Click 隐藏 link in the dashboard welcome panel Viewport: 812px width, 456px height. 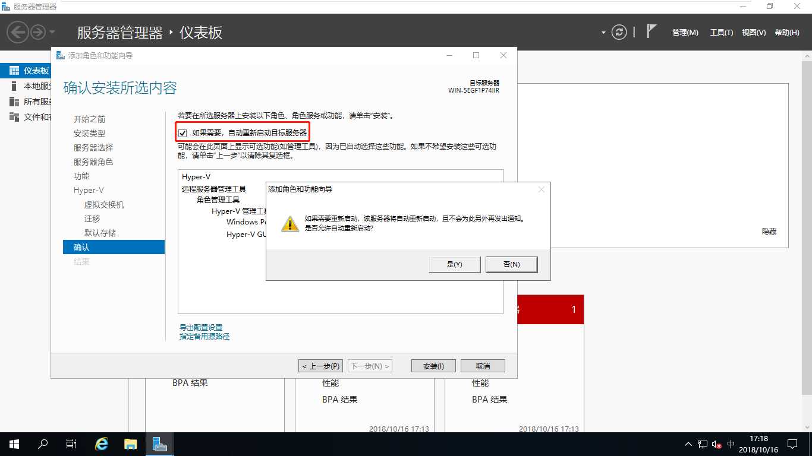click(x=769, y=232)
